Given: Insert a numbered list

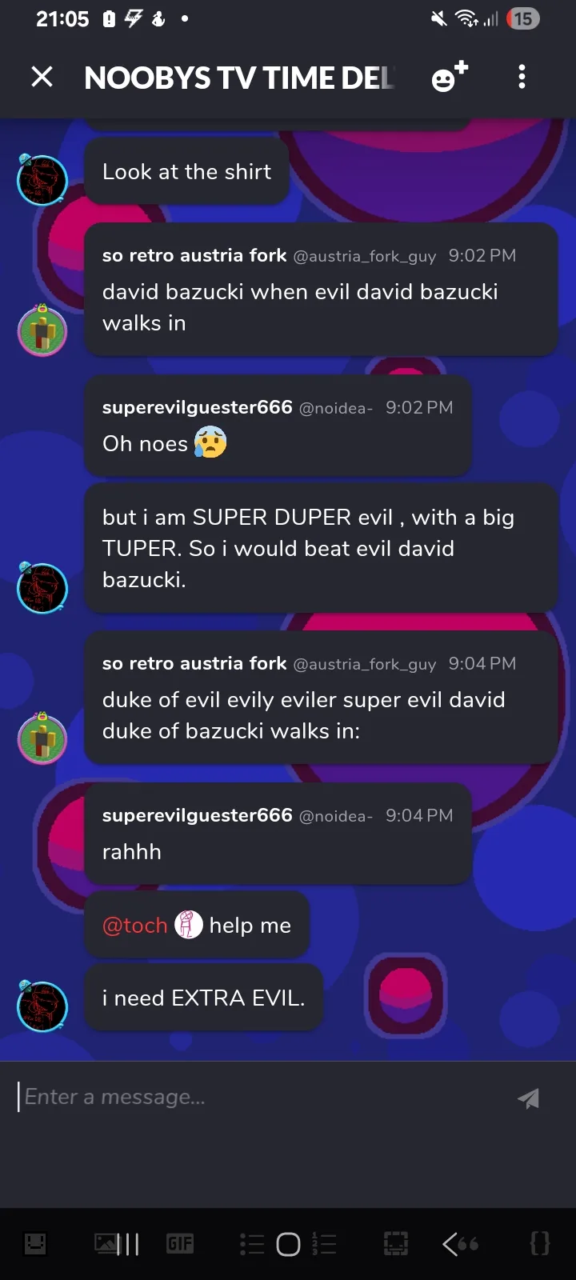Looking at the screenshot, I should click(324, 1244).
